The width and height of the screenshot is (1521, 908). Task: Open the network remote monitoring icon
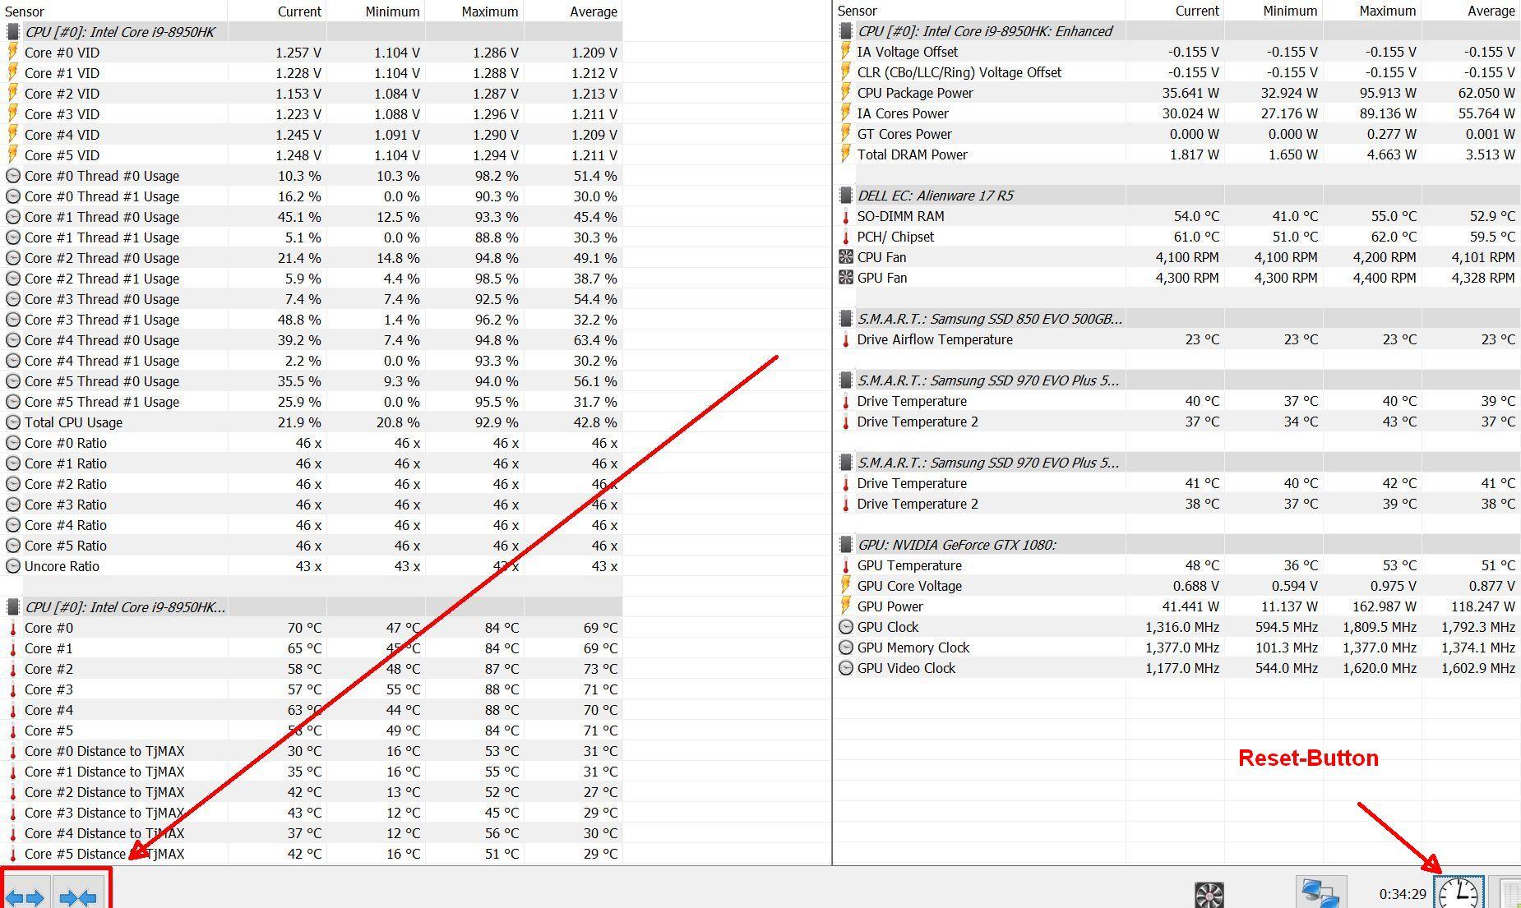1320,893
